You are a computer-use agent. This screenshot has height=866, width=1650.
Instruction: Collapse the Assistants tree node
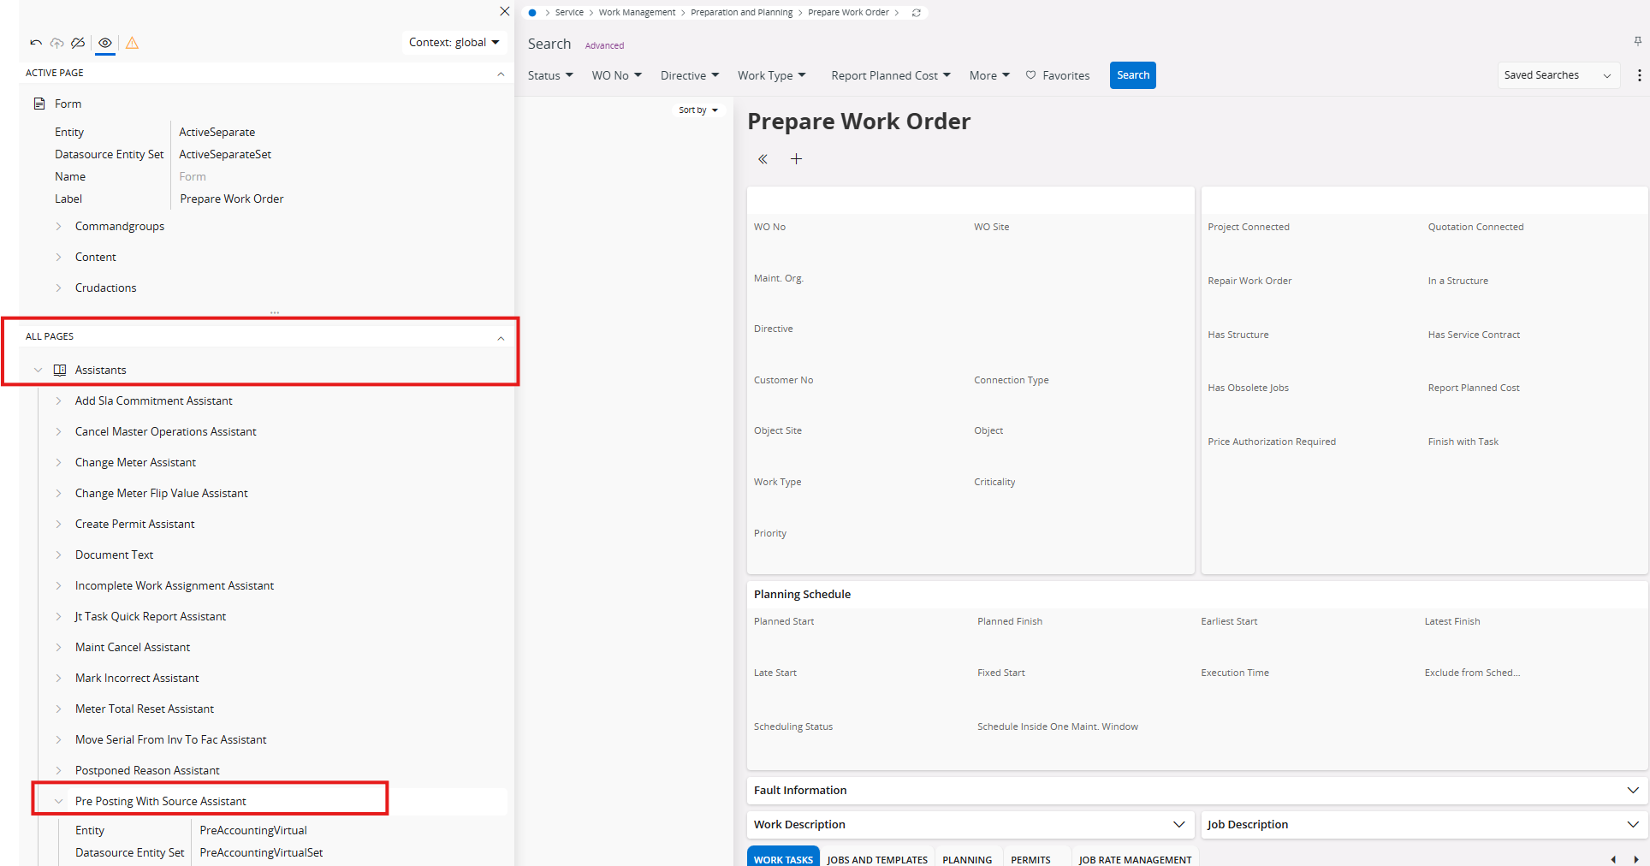[38, 371]
